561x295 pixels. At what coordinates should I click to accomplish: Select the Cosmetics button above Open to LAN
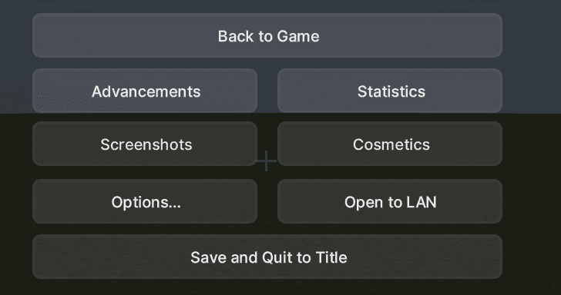pyautogui.click(x=390, y=144)
